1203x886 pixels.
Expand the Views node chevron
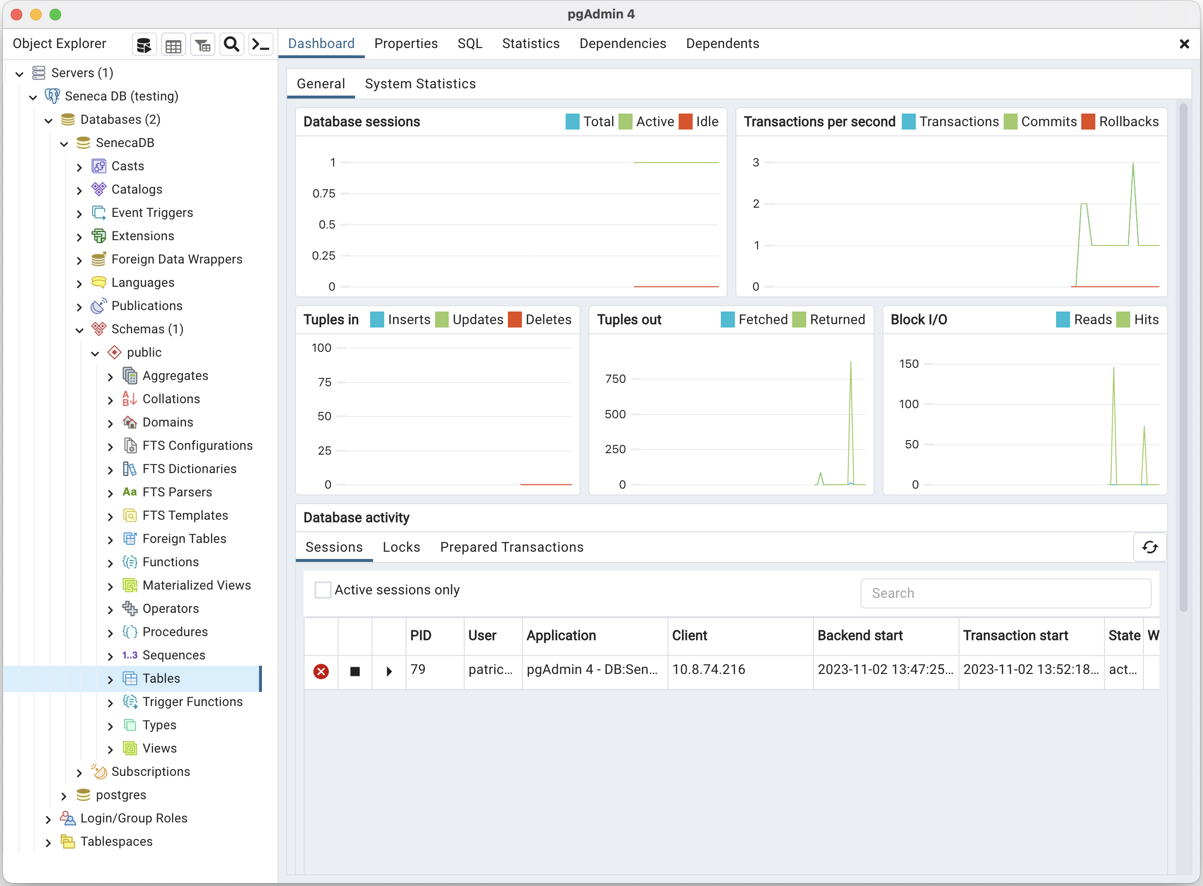click(111, 749)
